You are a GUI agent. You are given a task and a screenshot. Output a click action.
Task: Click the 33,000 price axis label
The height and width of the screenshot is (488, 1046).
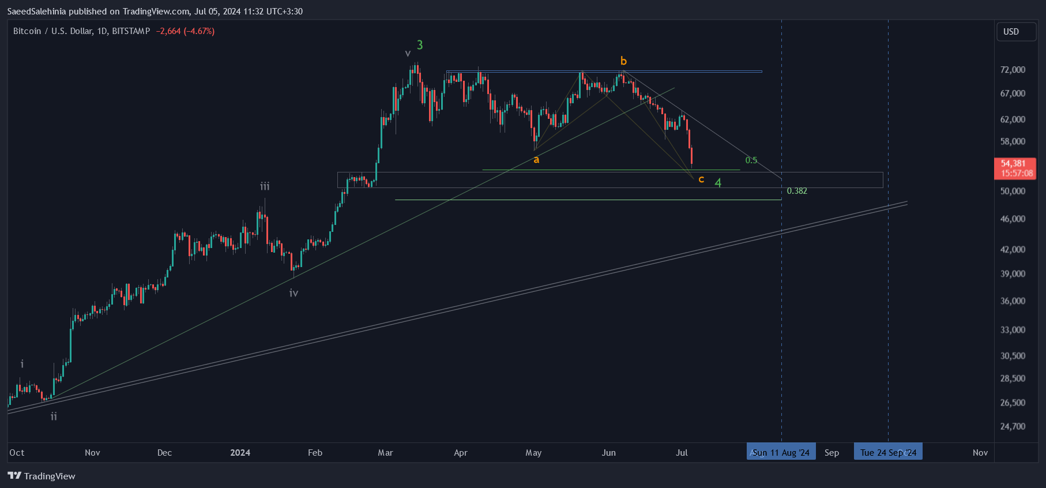coord(1013,330)
